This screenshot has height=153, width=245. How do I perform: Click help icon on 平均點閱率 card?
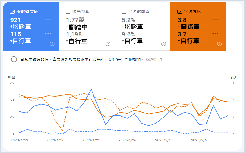(164, 44)
